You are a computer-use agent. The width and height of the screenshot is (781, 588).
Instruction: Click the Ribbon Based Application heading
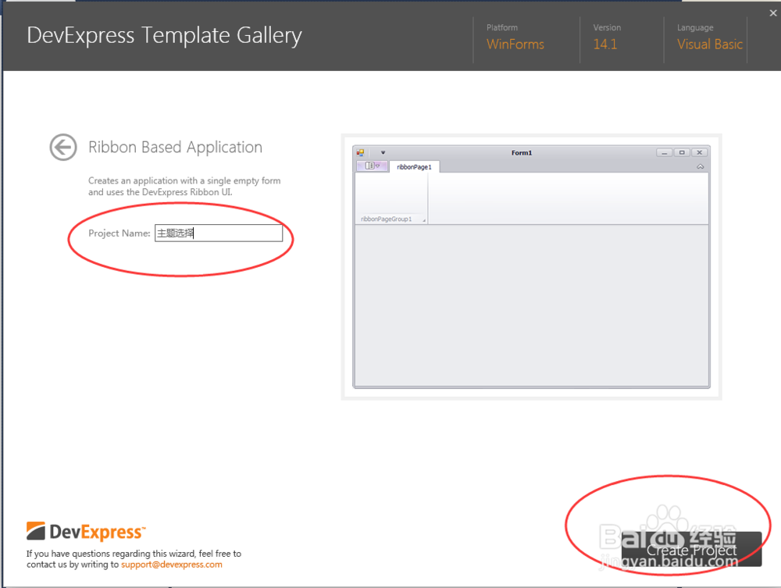point(175,148)
